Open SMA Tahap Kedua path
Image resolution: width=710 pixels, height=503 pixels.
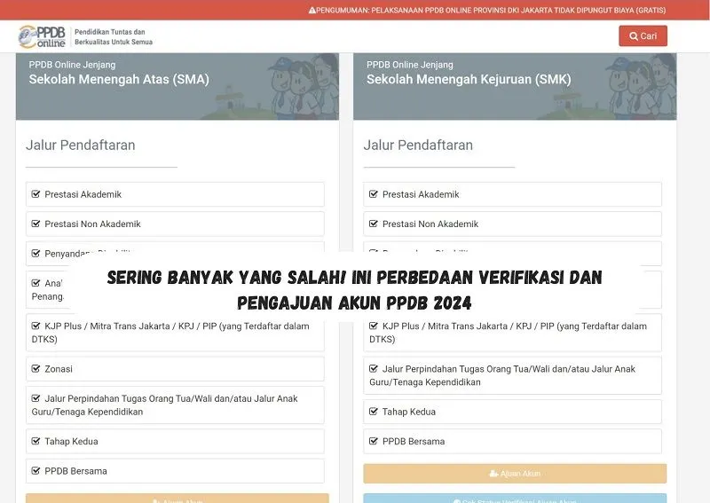[x=175, y=441]
